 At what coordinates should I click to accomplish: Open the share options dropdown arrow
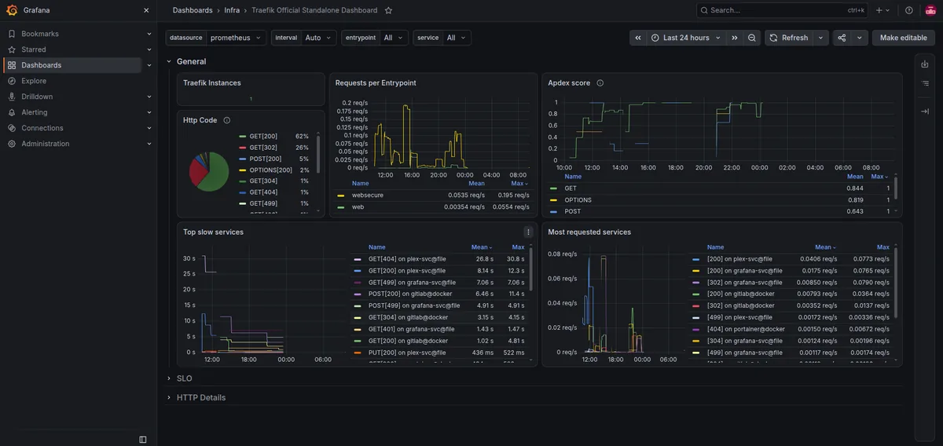[x=860, y=38]
